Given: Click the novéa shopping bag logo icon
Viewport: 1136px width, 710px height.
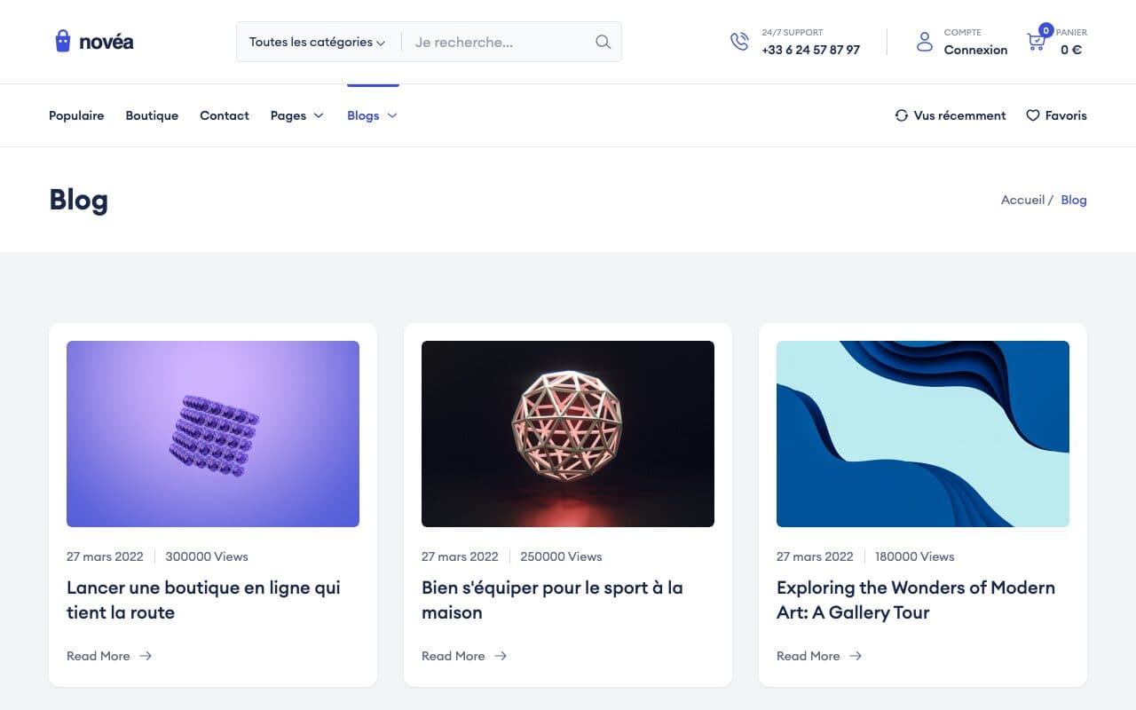Looking at the screenshot, I should [x=62, y=41].
